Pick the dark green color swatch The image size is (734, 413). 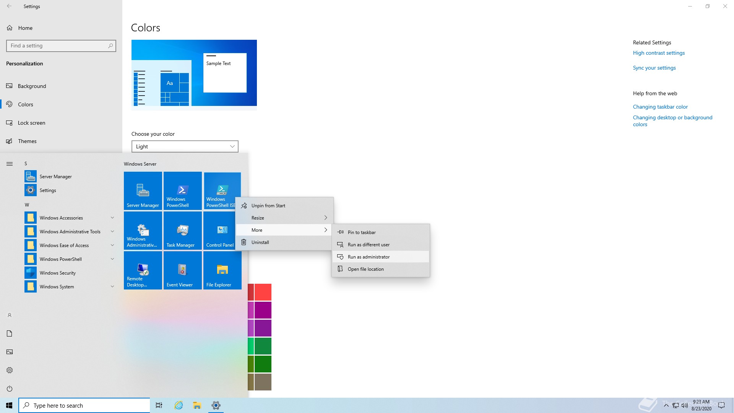263,364
